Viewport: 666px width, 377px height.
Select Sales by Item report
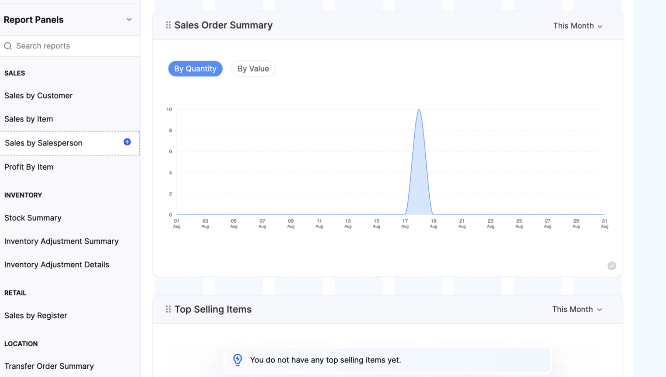point(28,119)
